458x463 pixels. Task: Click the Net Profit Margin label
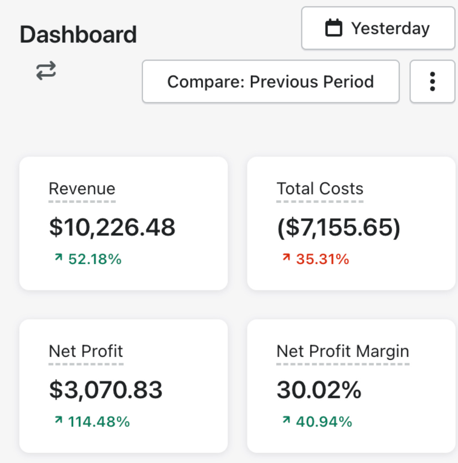343,351
